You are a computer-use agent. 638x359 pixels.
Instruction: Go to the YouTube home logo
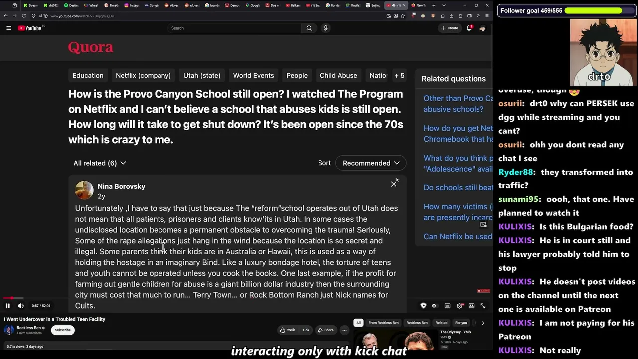coord(30,28)
